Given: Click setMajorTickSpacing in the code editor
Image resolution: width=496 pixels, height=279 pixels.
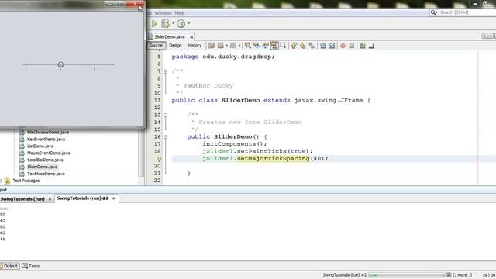Looking at the screenshot, I should (x=273, y=158).
